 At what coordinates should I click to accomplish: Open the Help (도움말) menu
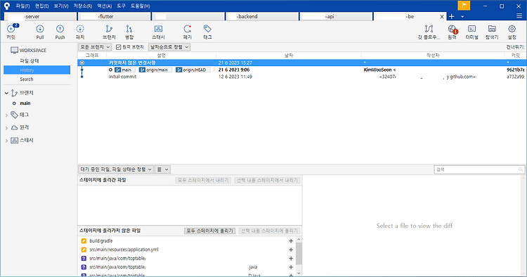click(x=140, y=6)
